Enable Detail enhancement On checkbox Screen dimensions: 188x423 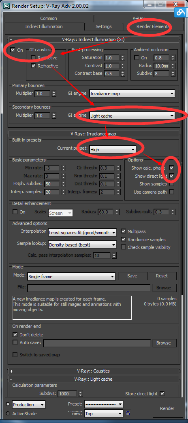pyautogui.click(x=15, y=212)
